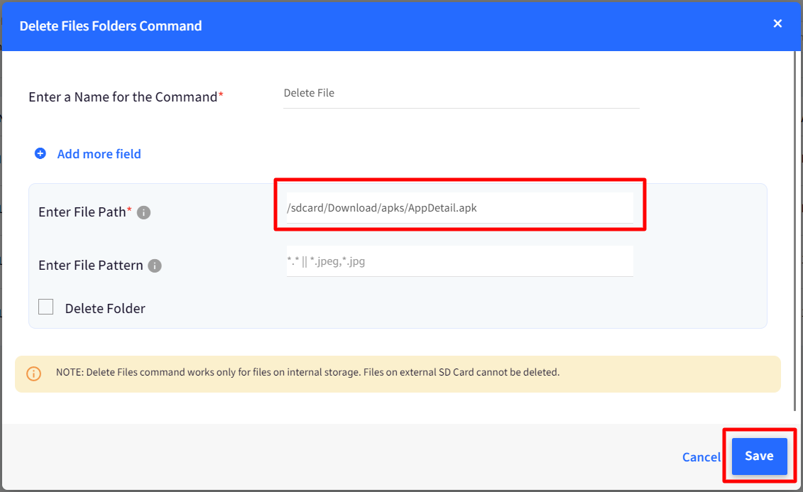Image resolution: width=803 pixels, height=492 pixels.
Task: Click the file path input with /sdcard/Download/apks/AppDetail.apk
Action: point(460,208)
